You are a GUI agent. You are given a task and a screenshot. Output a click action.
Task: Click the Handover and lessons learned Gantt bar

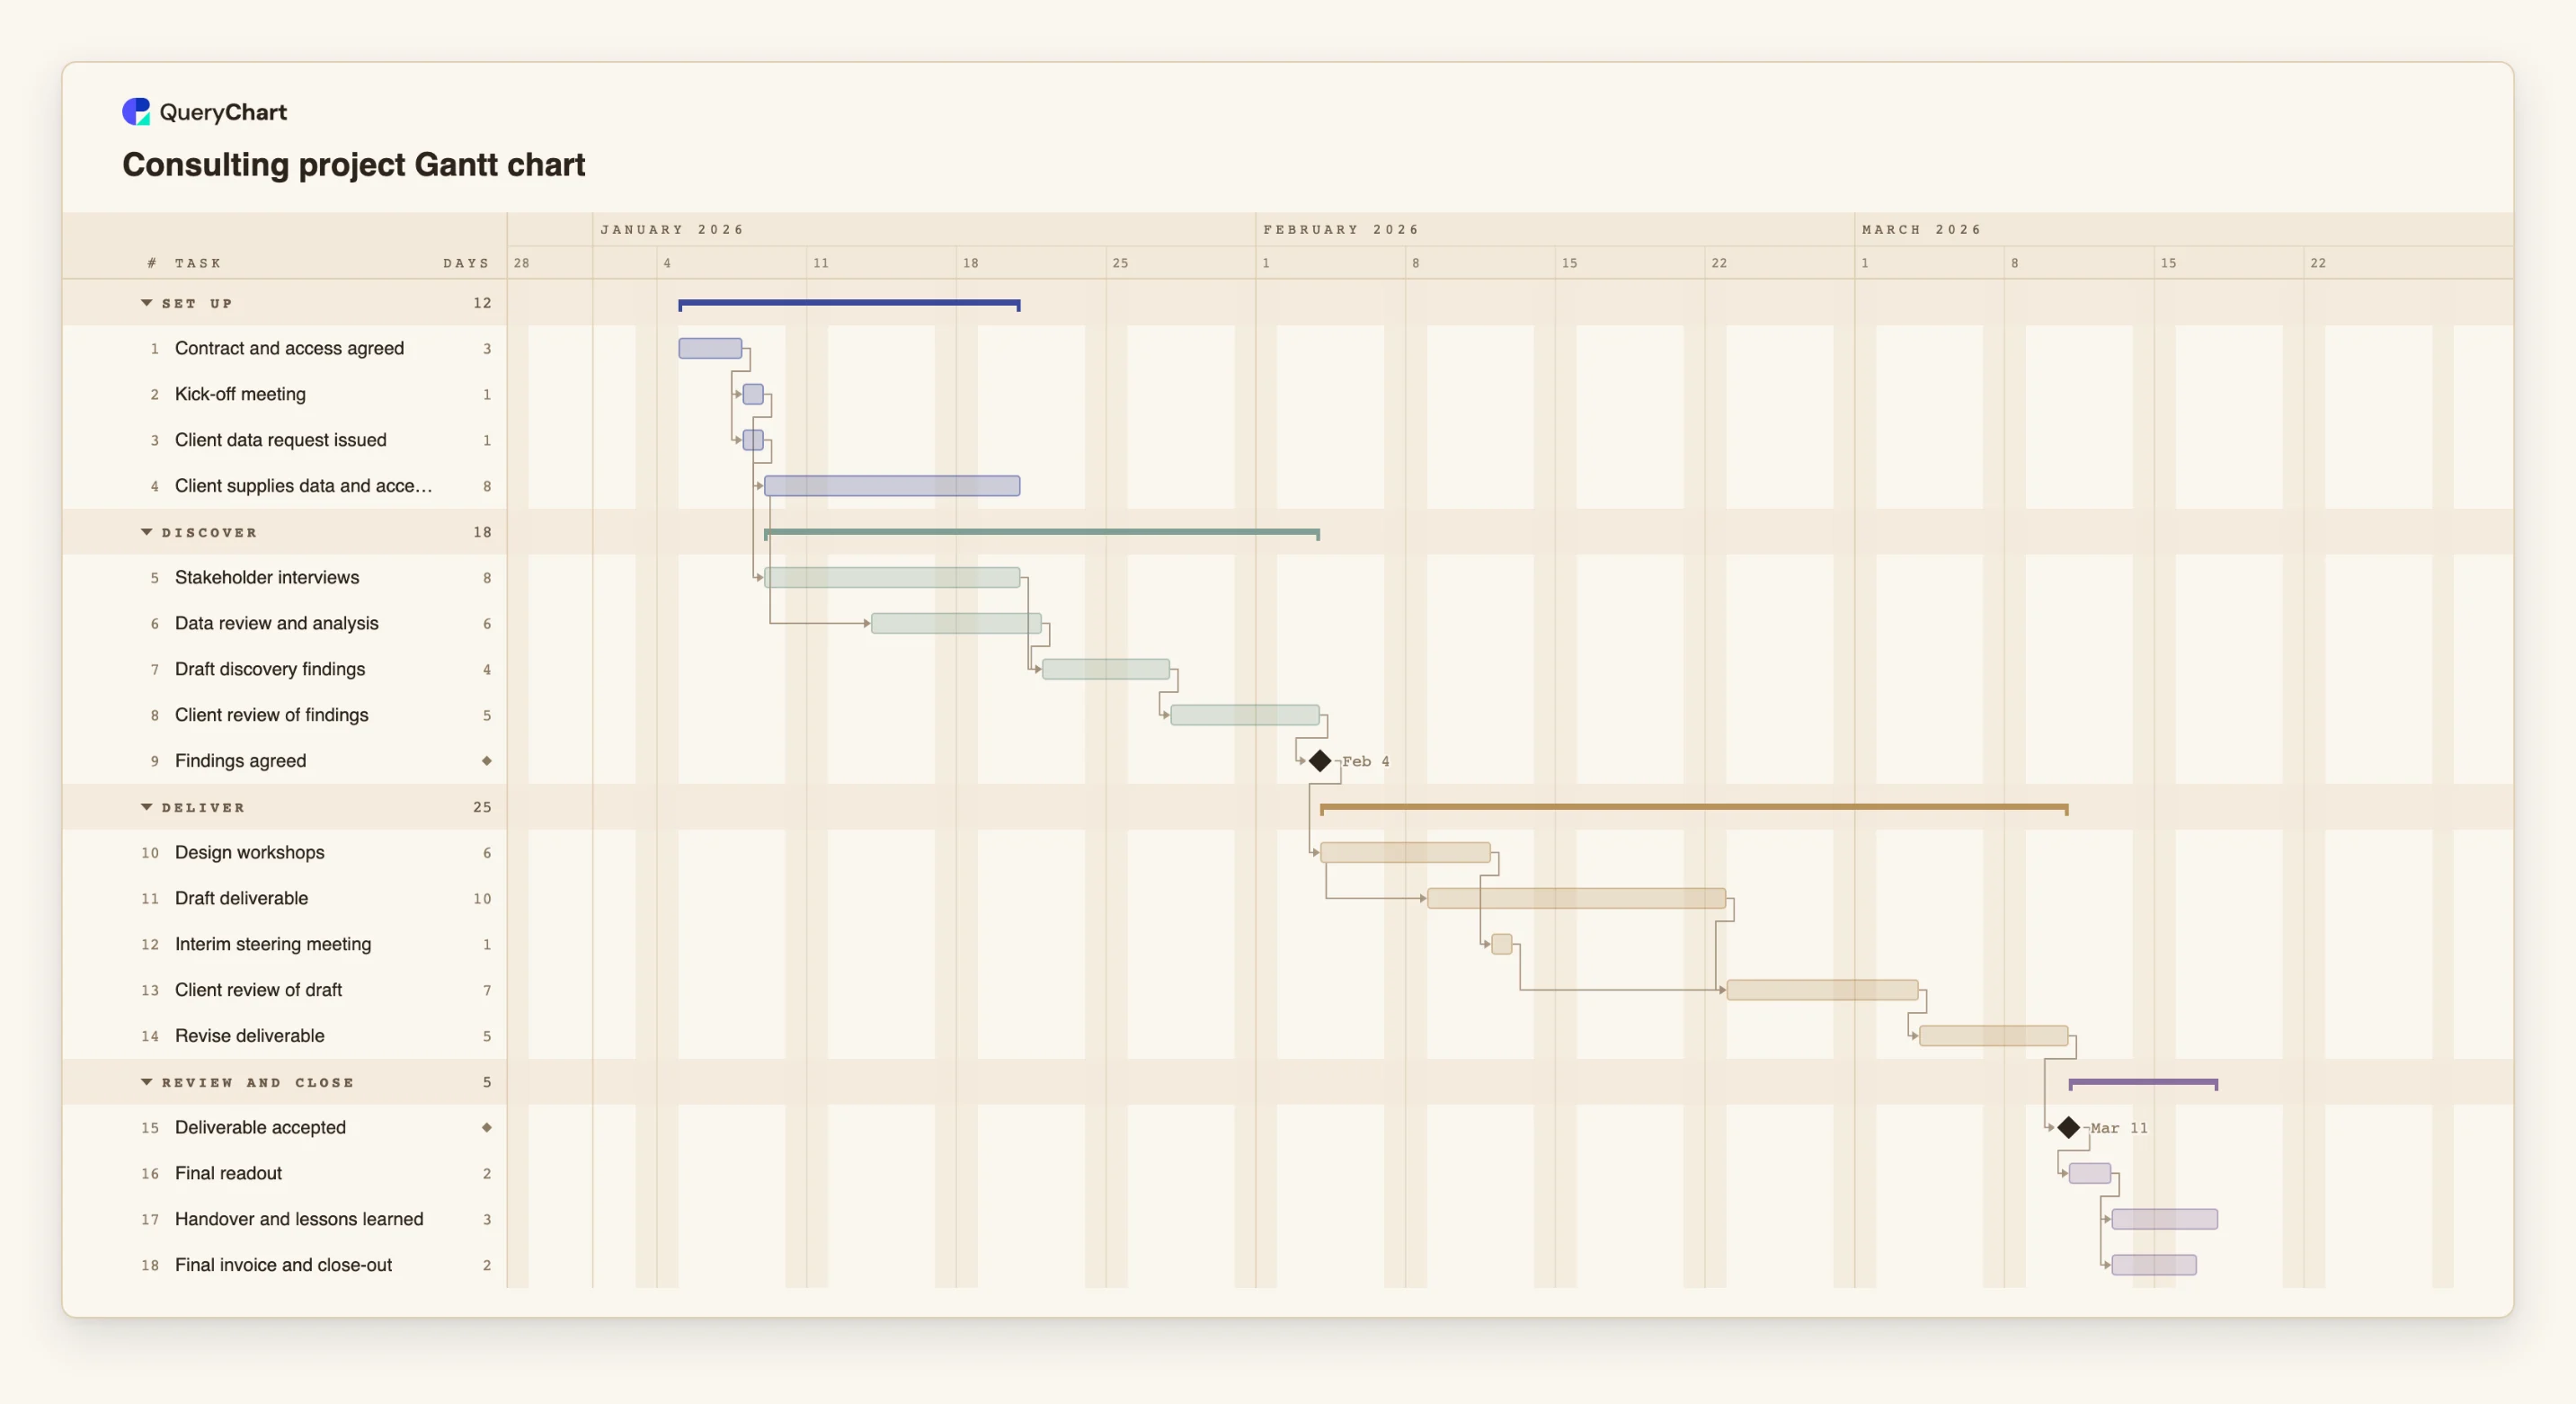point(2164,1219)
